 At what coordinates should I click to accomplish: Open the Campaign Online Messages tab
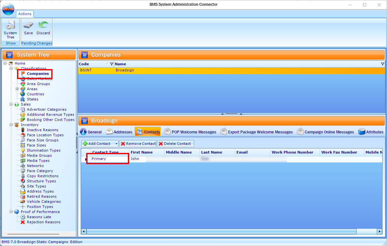click(325, 132)
